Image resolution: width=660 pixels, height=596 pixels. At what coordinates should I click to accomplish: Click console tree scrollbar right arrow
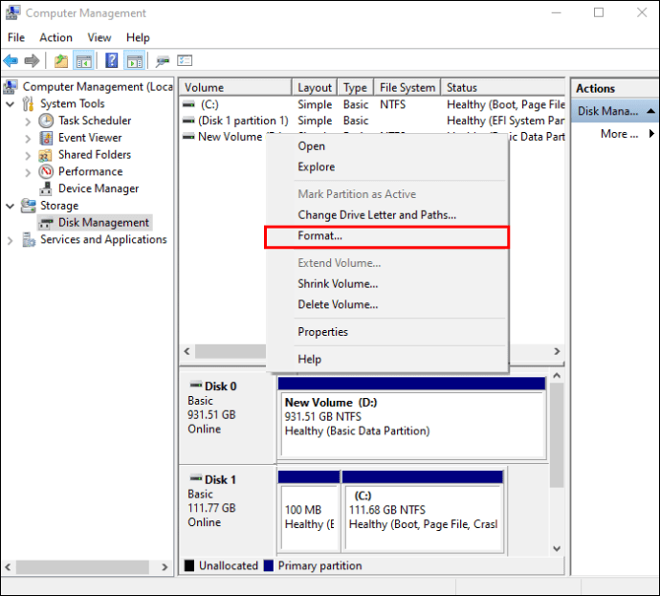pyautogui.click(x=165, y=567)
